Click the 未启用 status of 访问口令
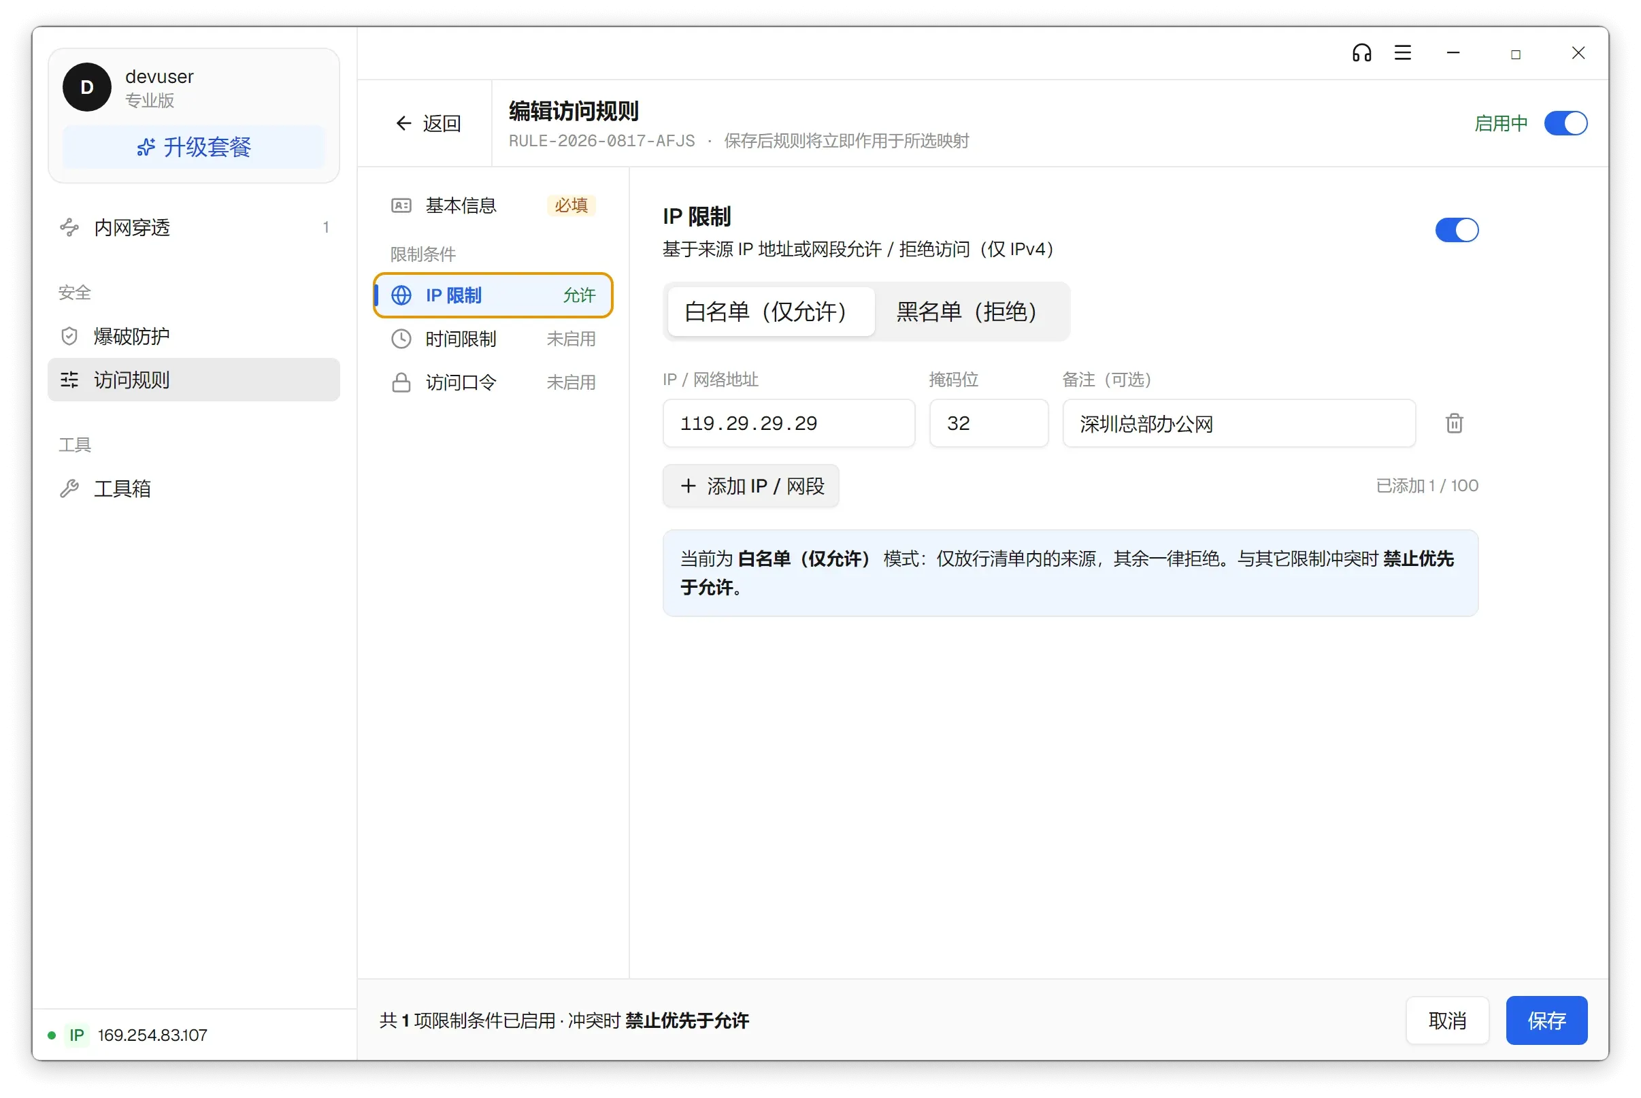1641x1098 pixels. tap(571, 382)
